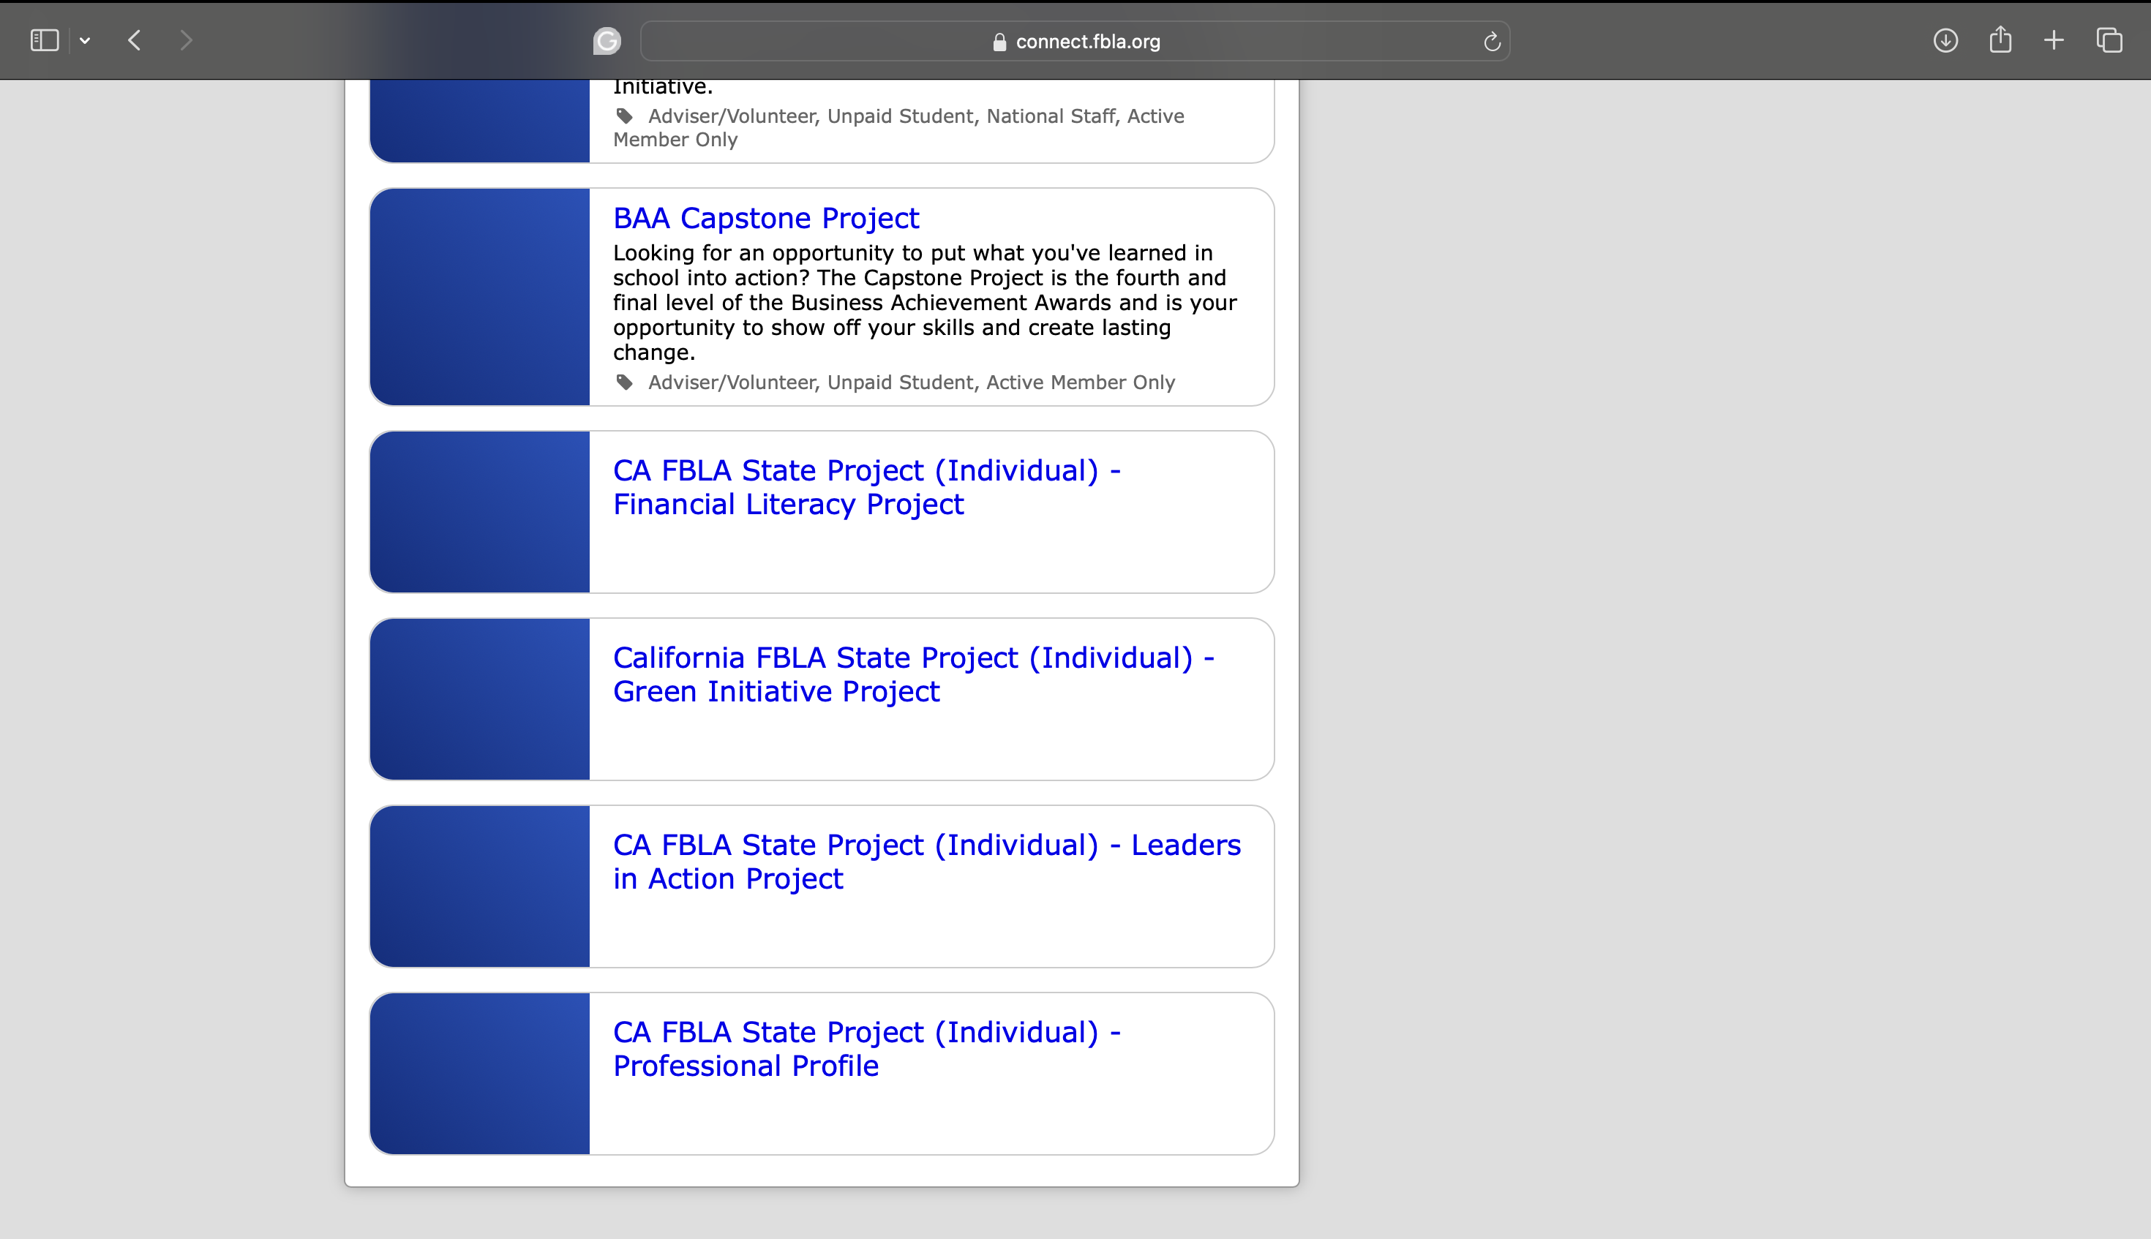Open the Share icon in toolbar
The width and height of the screenshot is (2151, 1239).
click(x=2000, y=39)
